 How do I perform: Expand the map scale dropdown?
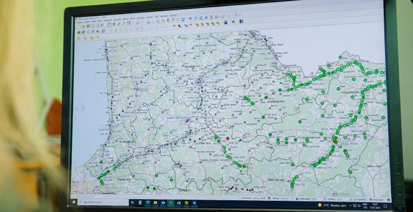(292, 198)
